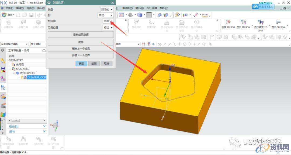Open the GC工具箱 menu
This screenshot has height=155, width=291.
[152, 8]
